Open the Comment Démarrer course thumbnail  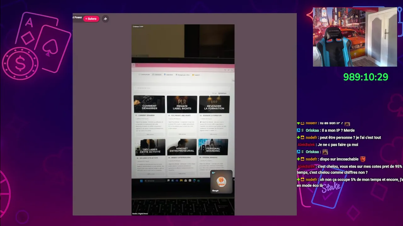click(149, 104)
